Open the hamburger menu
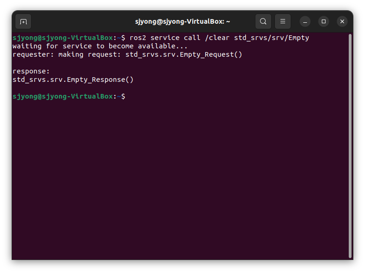 283,21
